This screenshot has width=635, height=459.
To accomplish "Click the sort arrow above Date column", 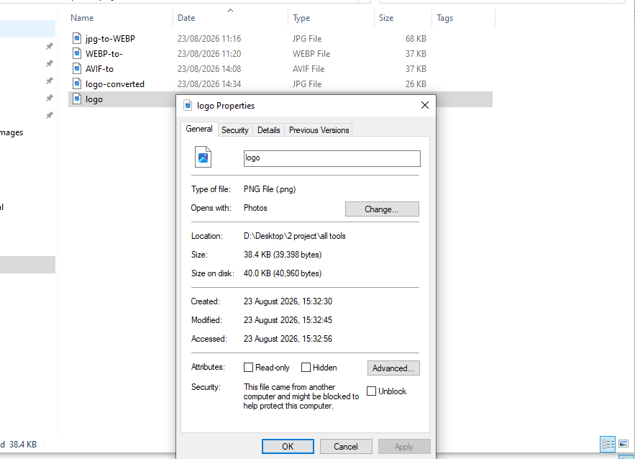I will (x=230, y=11).
